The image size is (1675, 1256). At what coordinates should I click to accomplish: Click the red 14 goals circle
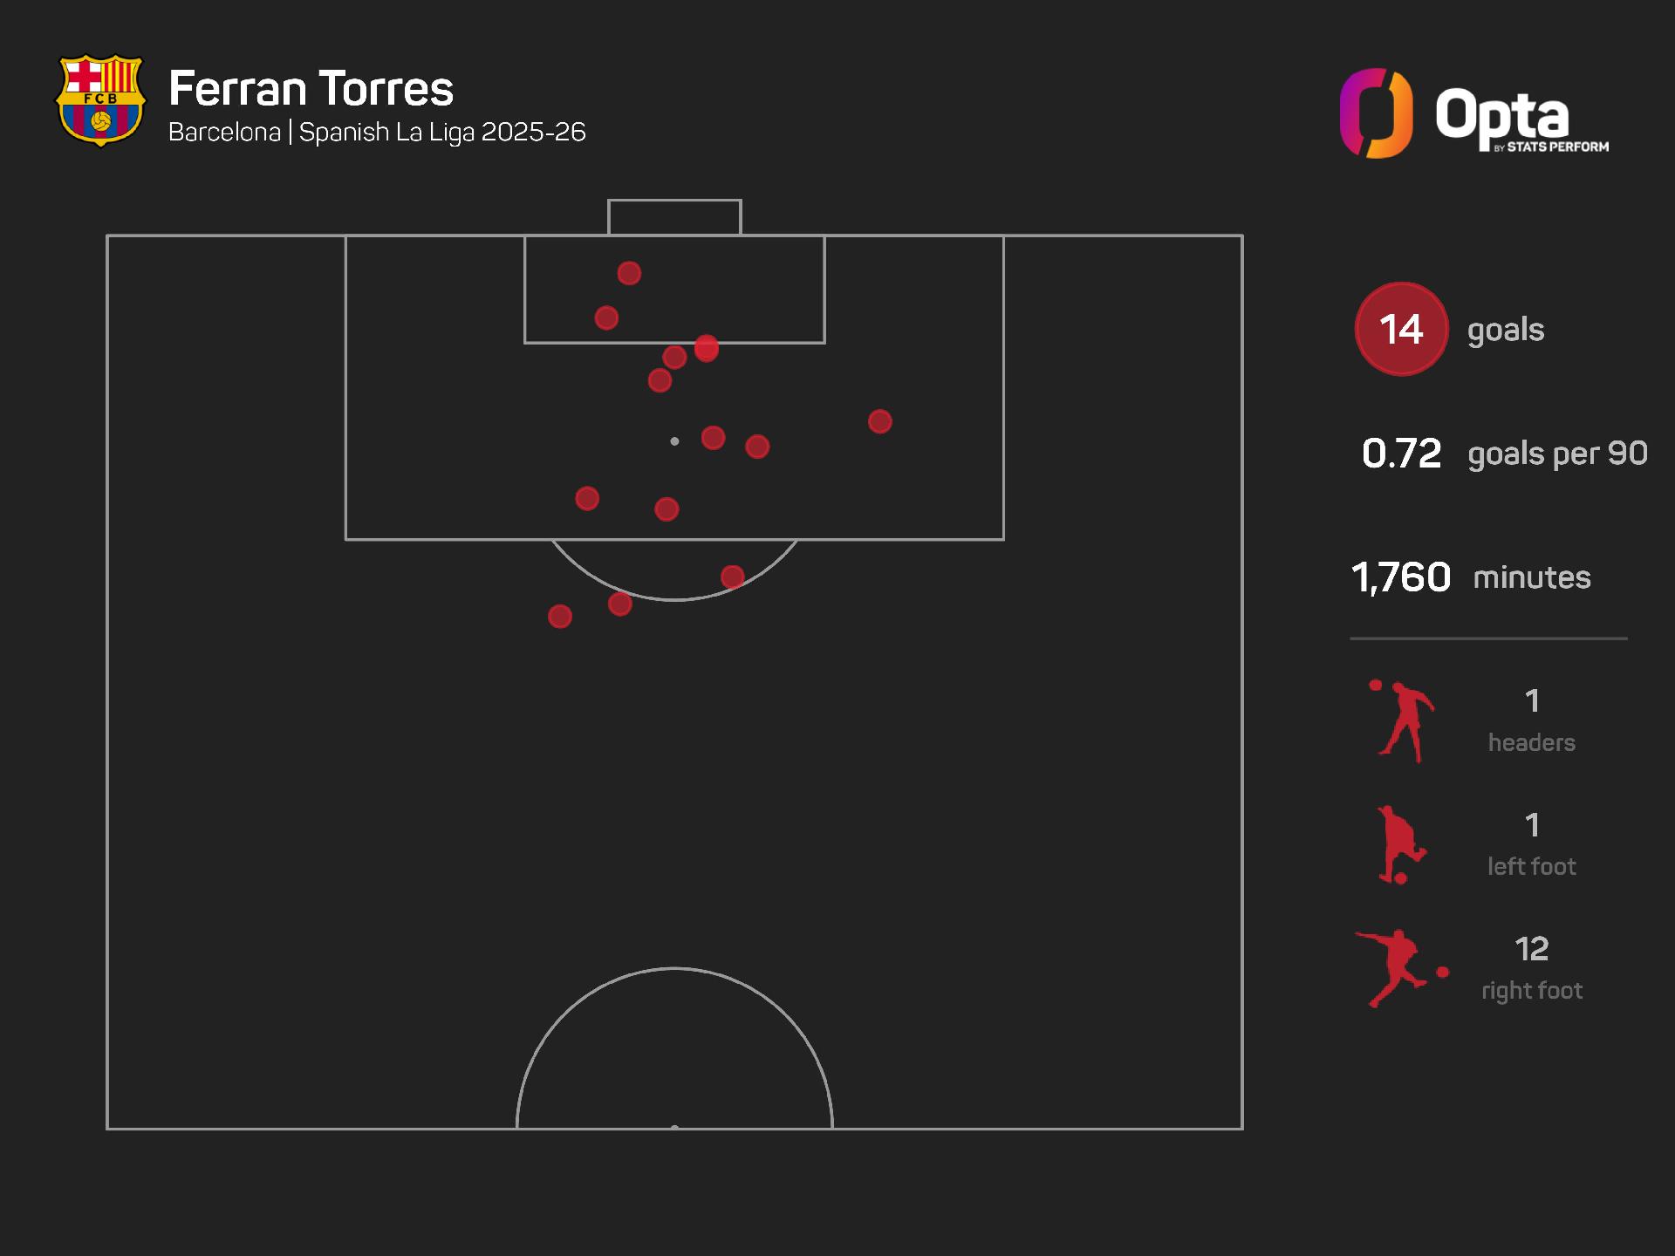click(1401, 329)
